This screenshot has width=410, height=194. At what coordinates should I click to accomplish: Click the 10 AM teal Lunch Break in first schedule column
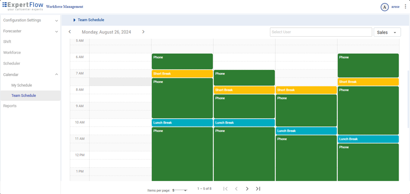182,123
